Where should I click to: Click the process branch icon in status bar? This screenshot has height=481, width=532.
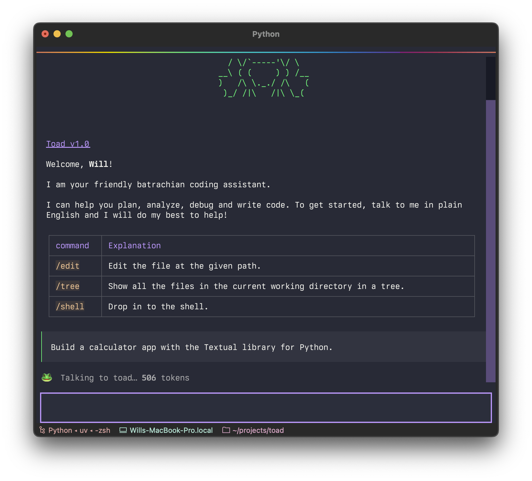[x=42, y=430]
